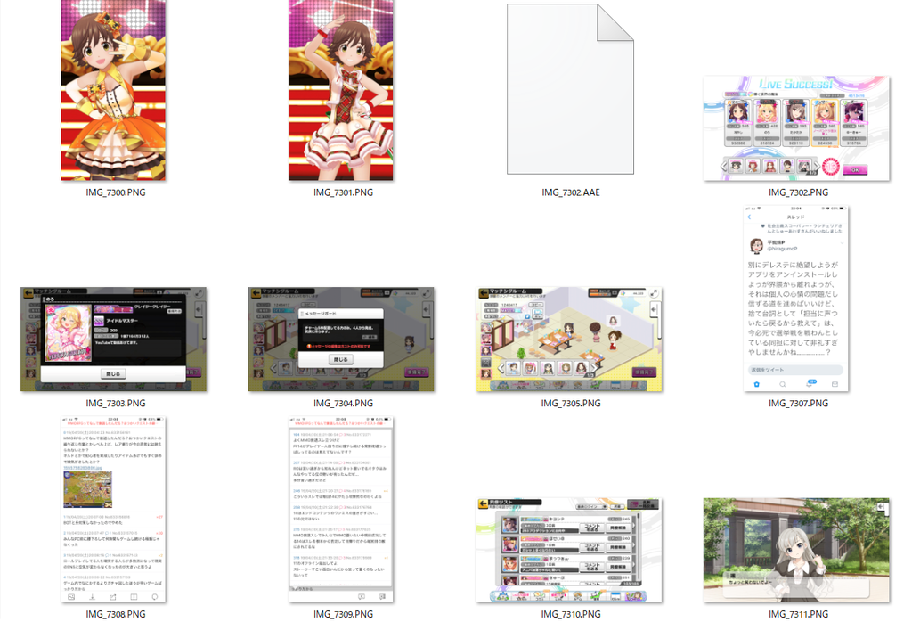Select the IMG_7307.PNG tweet thumbnail
This screenshot has width=912, height=622.
click(796, 299)
